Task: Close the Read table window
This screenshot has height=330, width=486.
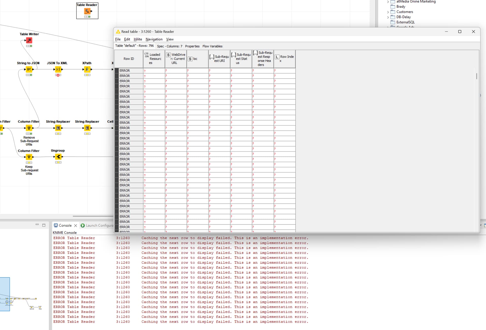Action: tap(473, 32)
